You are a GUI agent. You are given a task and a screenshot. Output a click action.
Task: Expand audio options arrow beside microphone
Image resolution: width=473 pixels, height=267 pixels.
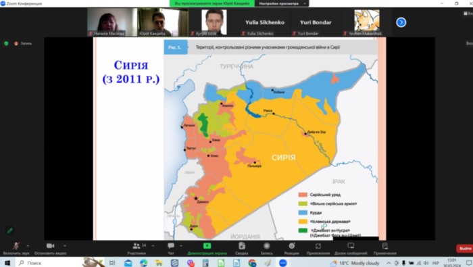point(28,246)
